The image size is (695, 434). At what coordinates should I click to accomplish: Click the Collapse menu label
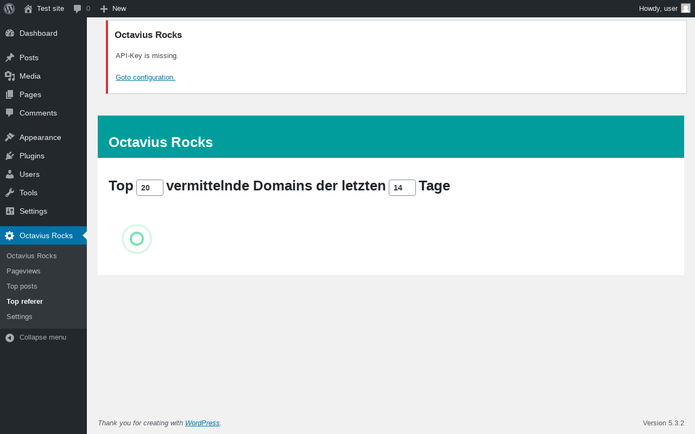coord(43,337)
